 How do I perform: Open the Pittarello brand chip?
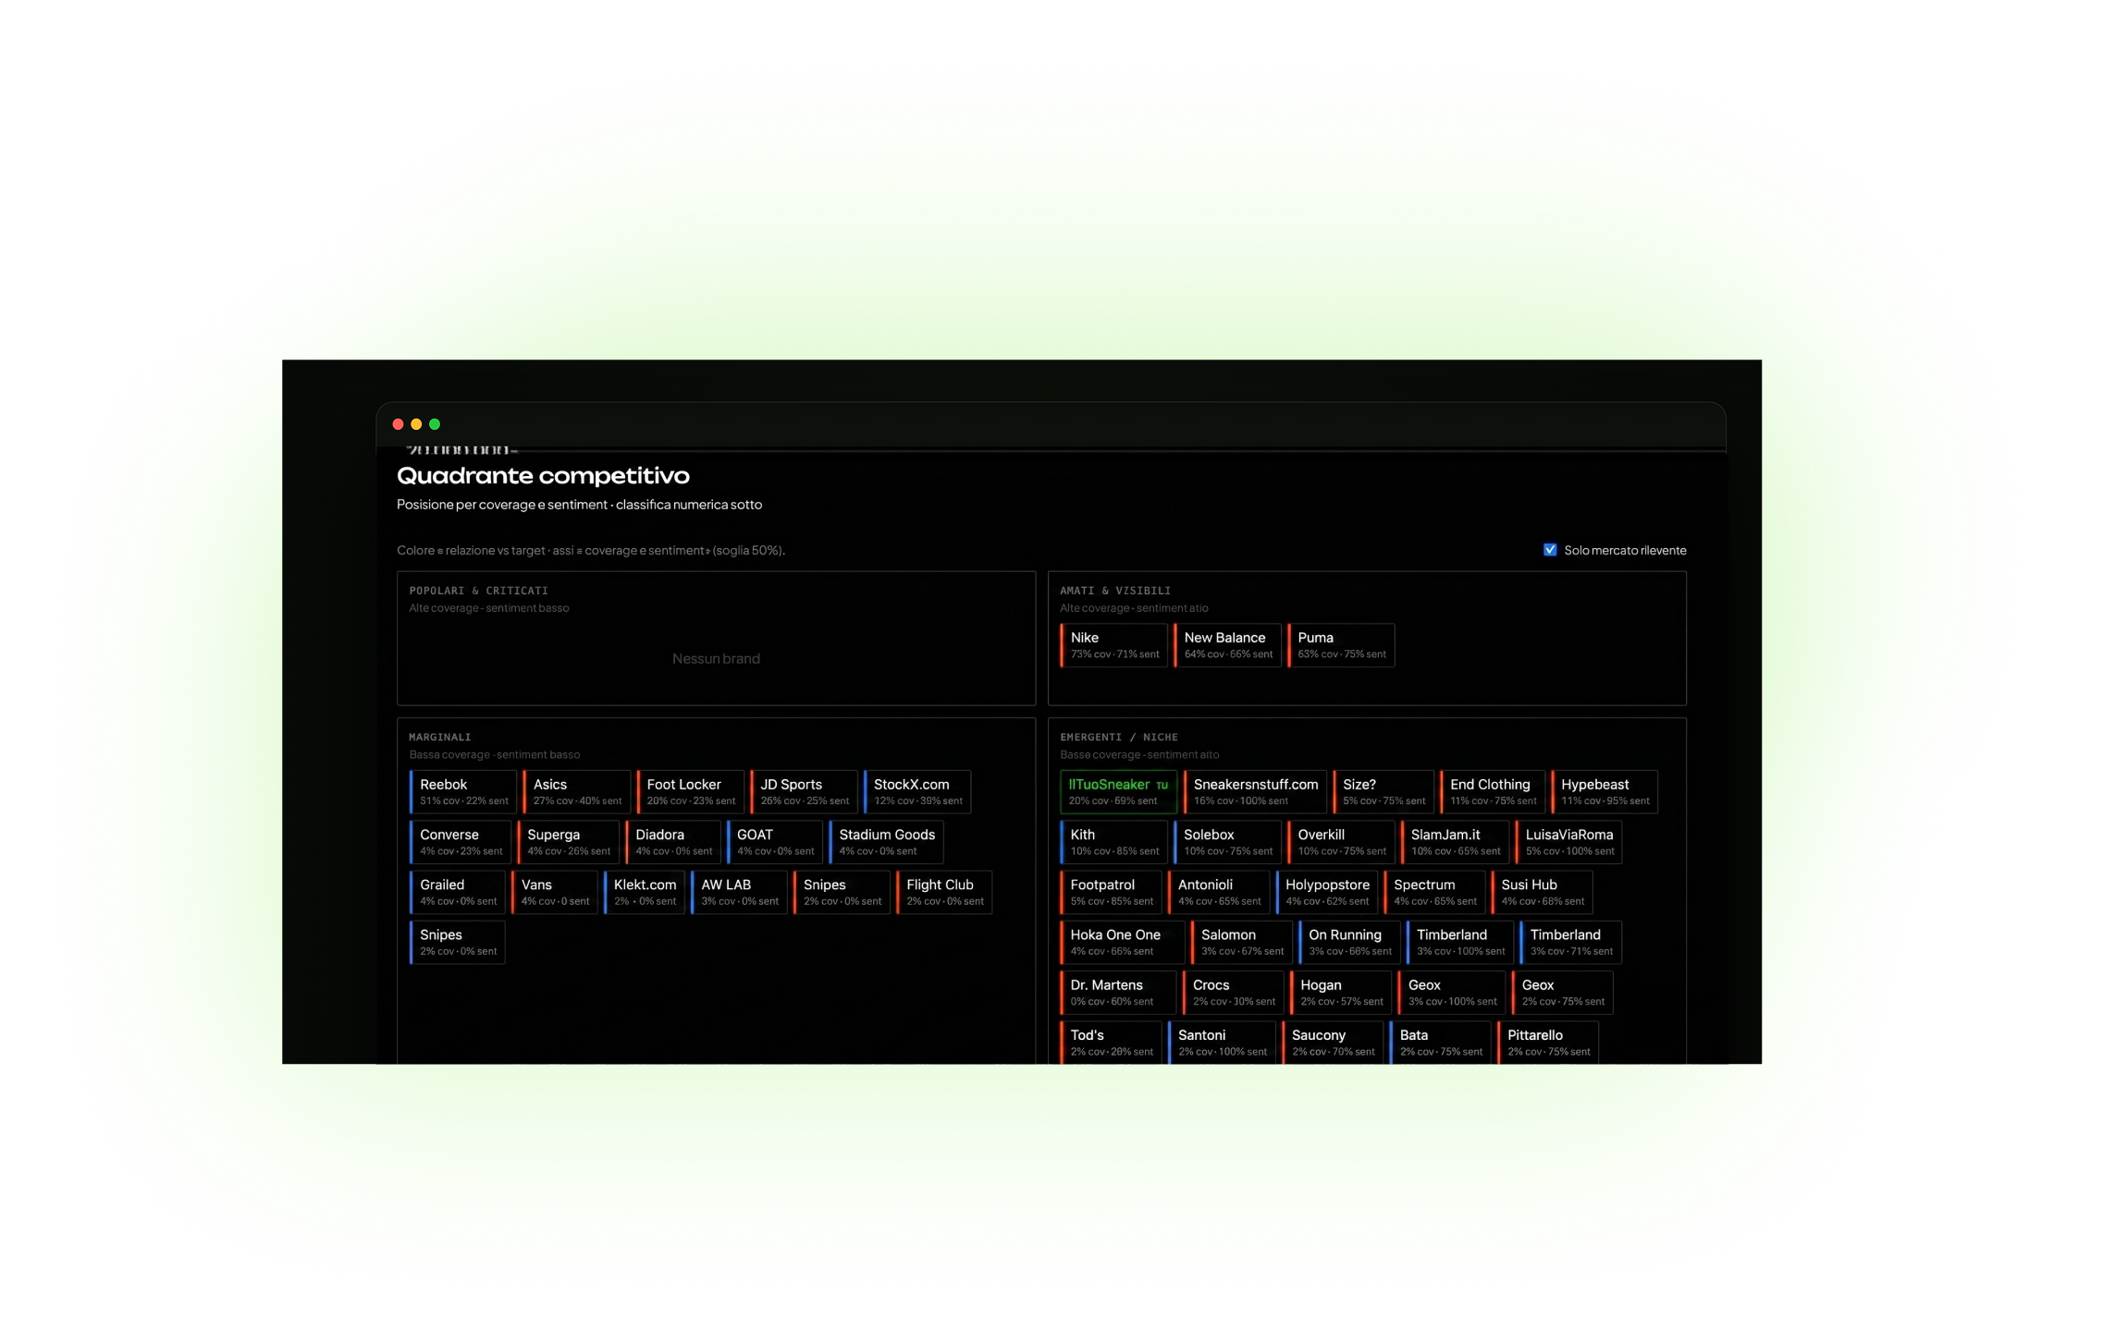pyautogui.click(x=1548, y=1043)
